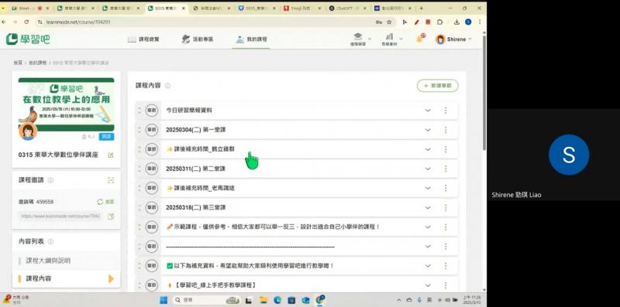Expand the 今日研習簡報資料 chapter

pyautogui.click(x=428, y=111)
